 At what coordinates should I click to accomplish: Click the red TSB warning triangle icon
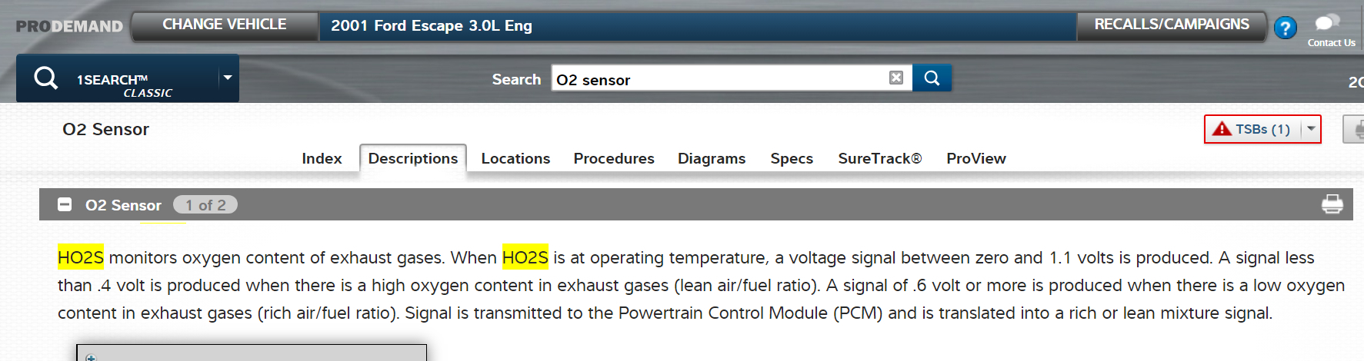[x=1222, y=128]
